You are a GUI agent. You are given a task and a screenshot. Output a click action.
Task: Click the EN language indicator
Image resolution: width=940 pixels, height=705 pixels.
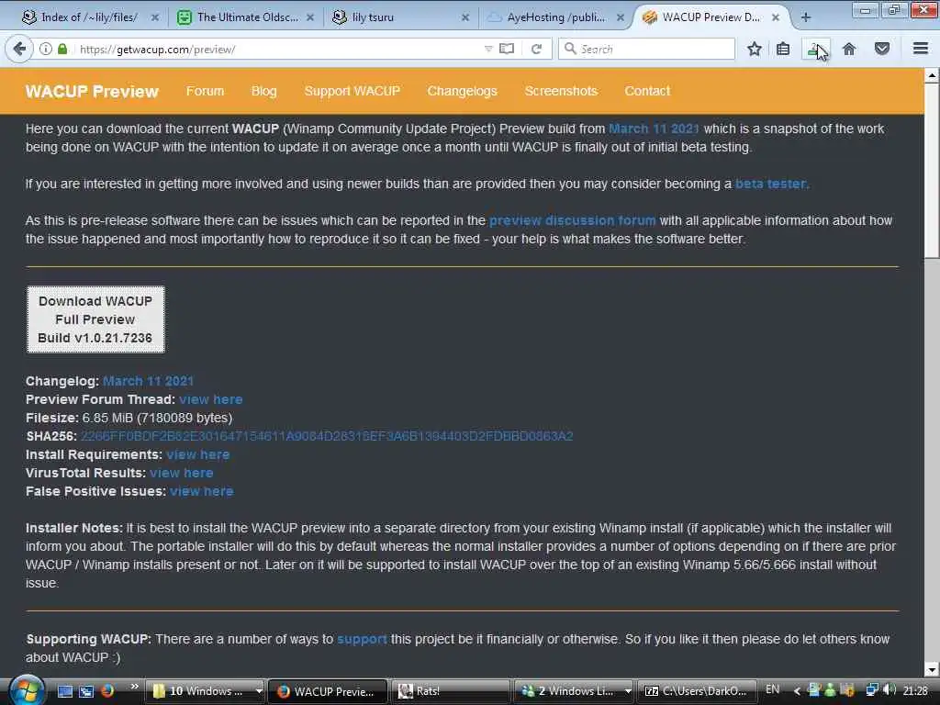772,689
